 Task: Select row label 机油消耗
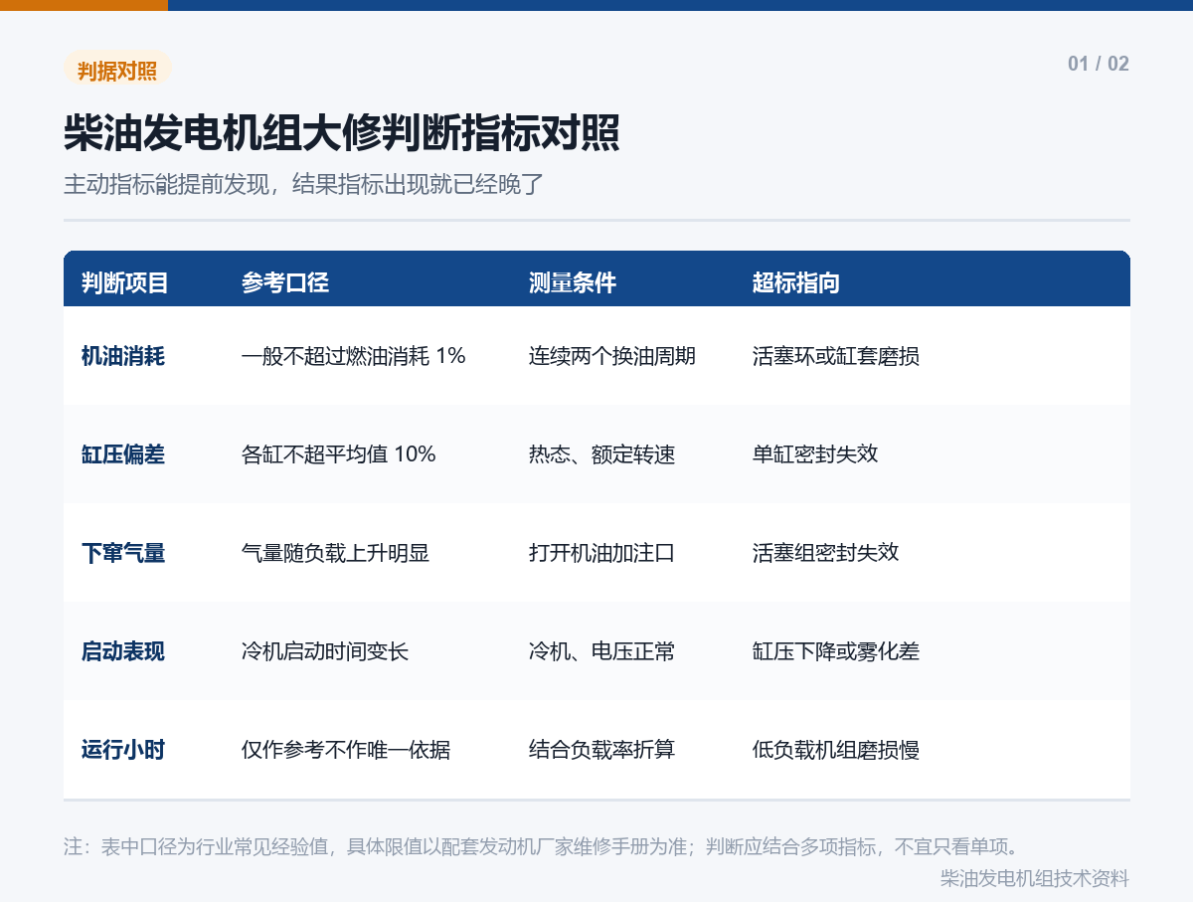click(123, 356)
